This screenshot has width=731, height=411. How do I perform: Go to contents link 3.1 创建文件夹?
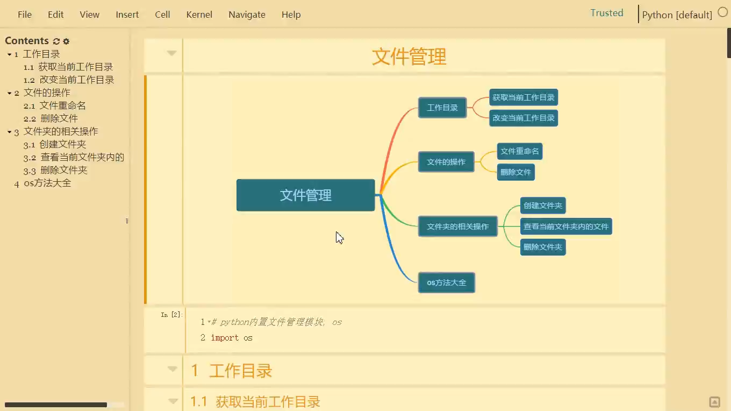tap(55, 145)
